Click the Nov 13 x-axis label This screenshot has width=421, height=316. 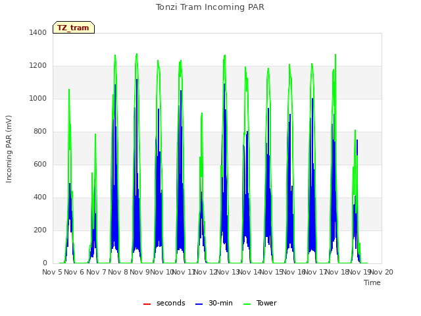pos(228,272)
